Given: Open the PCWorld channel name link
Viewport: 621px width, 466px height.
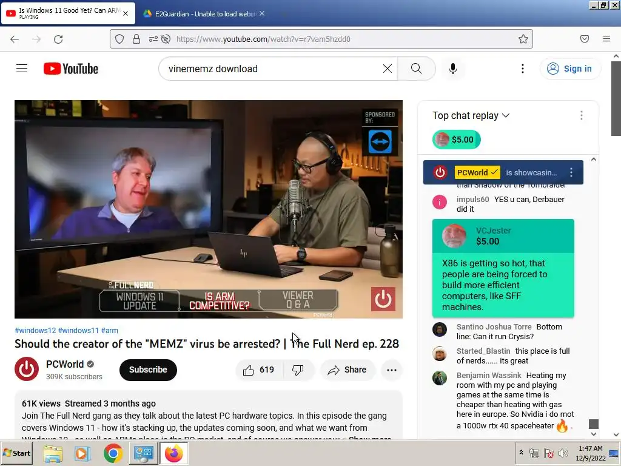Looking at the screenshot, I should 64,364.
